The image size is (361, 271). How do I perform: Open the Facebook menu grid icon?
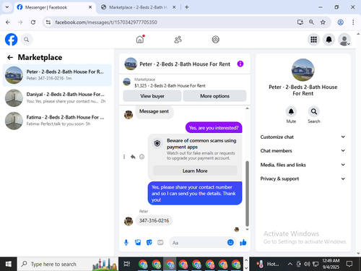click(313, 40)
